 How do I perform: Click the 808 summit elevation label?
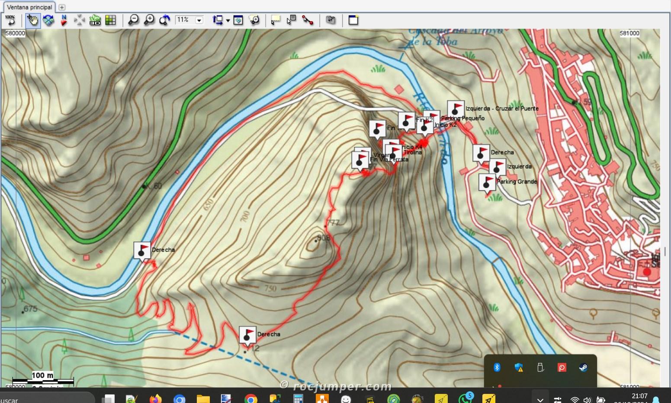point(324,238)
